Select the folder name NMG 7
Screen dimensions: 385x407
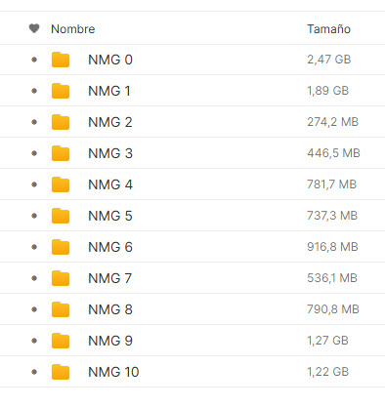pyautogui.click(x=110, y=278)
